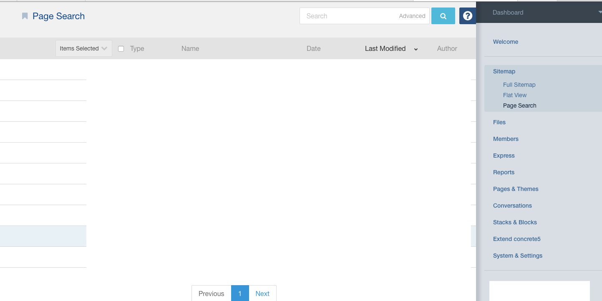Open Extend concrete5 section

pyautogui.click(x=516, y=239)
